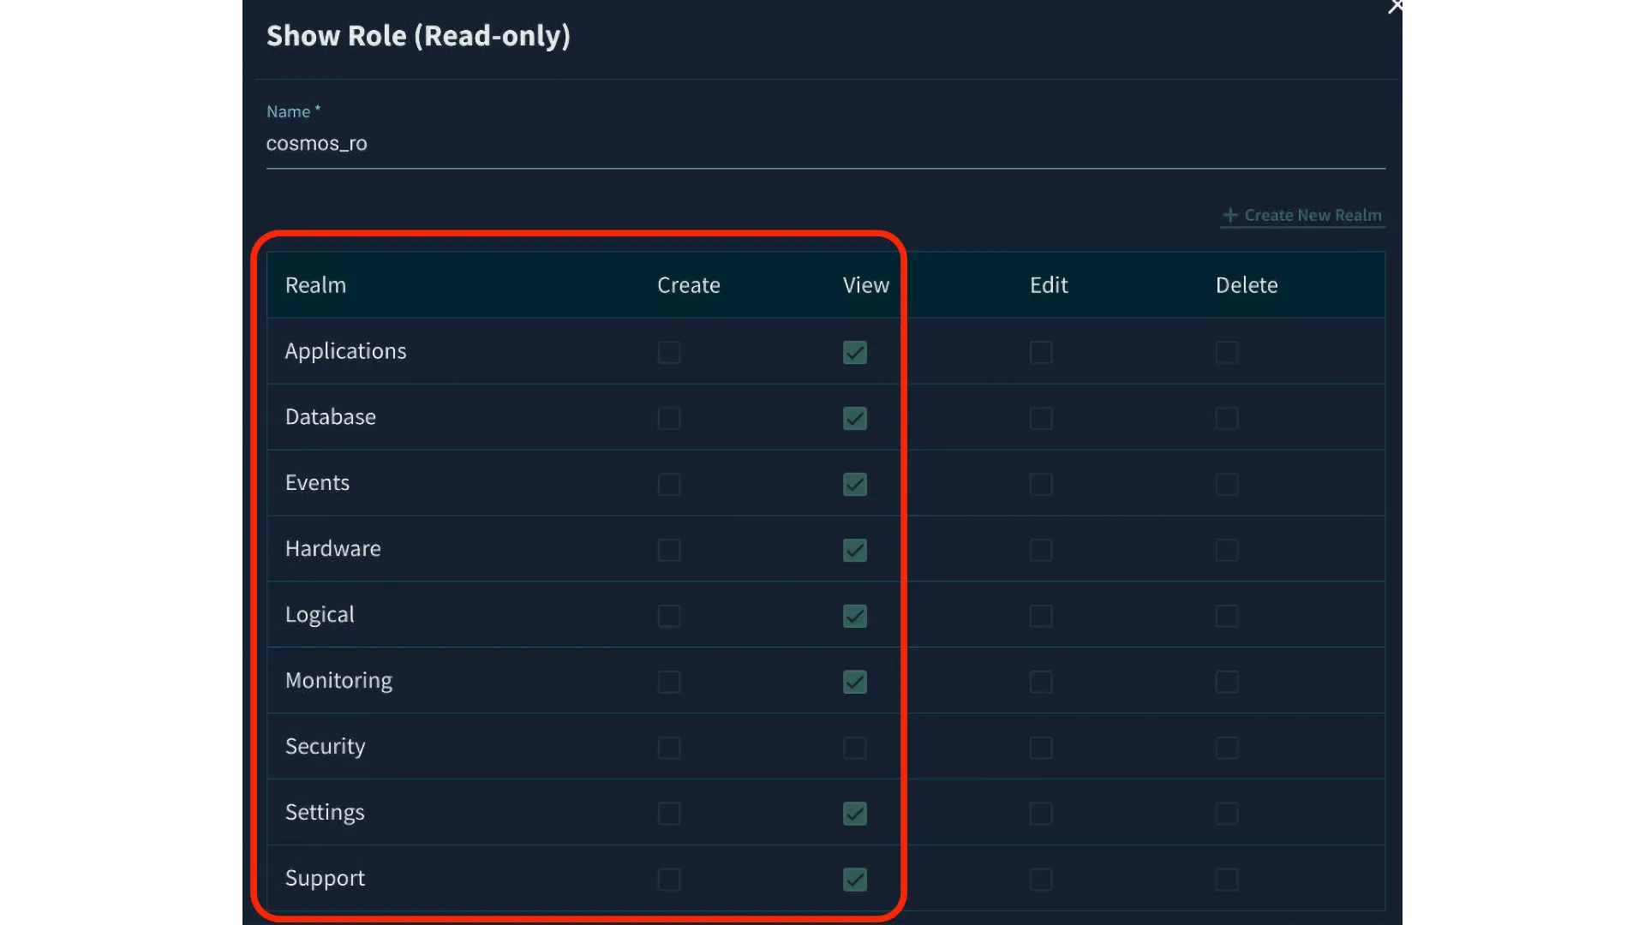Click the Delete column header
This screenshot has height=925, width=1645.
(x=1246, y=285)
